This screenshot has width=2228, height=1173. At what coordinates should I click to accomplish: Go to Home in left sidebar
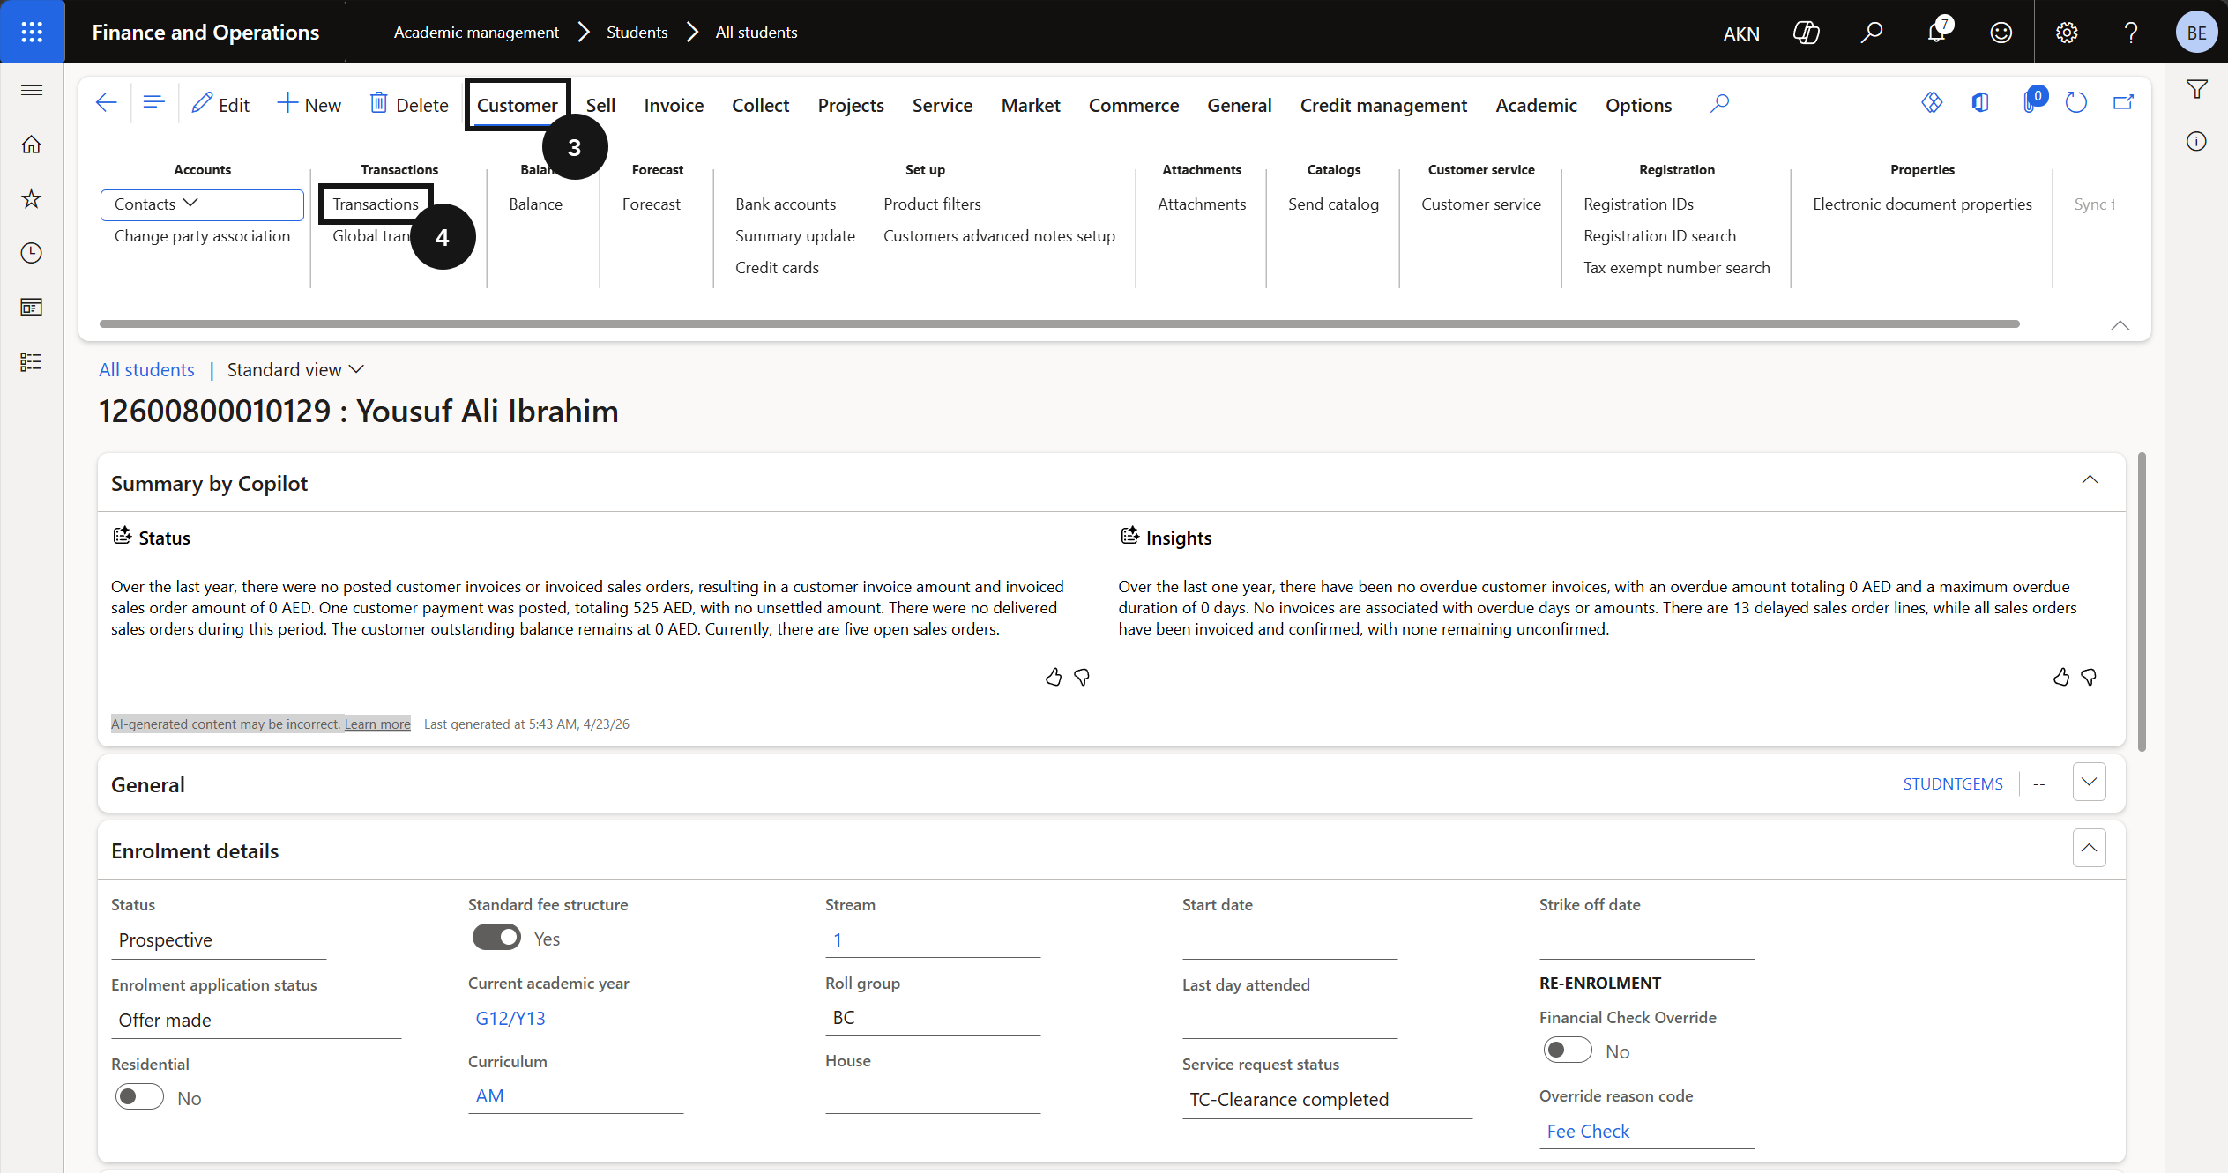coord(32,145)
